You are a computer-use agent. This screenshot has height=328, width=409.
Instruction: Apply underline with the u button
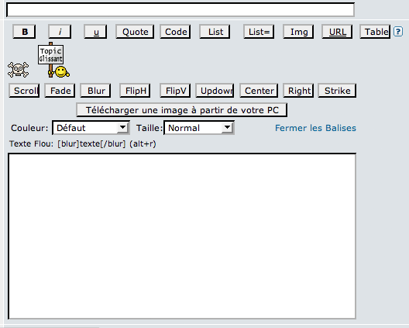[95, 32]
